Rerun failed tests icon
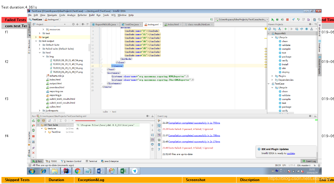The image size is (334, 184). pyautogui.click(x=33, y=125)
